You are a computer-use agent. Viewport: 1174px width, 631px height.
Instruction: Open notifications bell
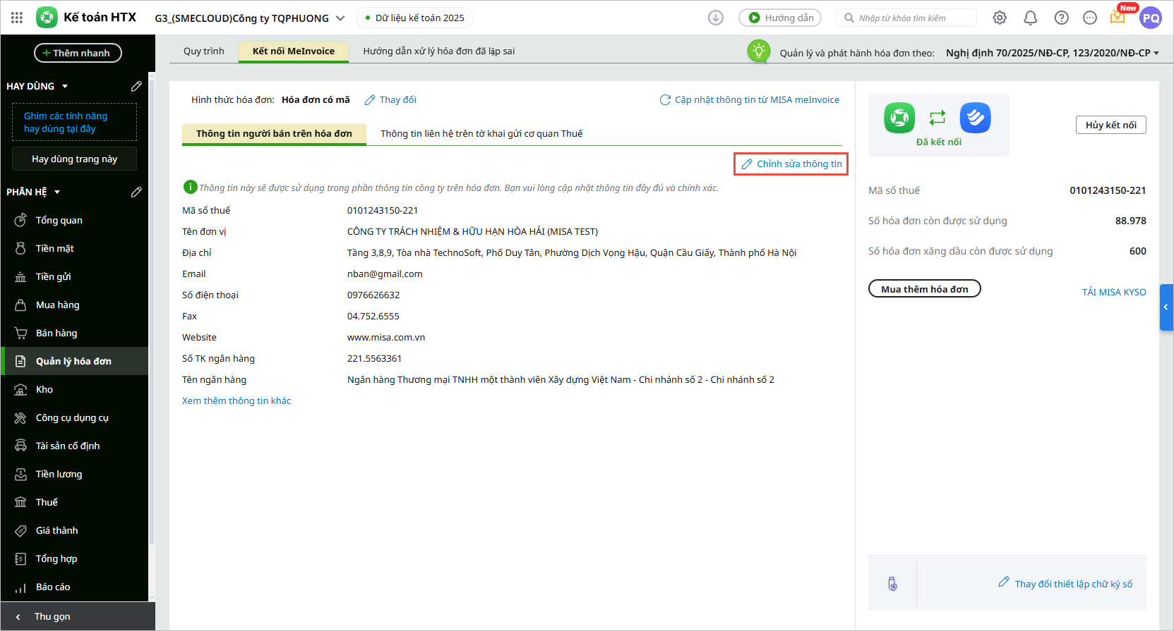click(x=1031, y=18)
